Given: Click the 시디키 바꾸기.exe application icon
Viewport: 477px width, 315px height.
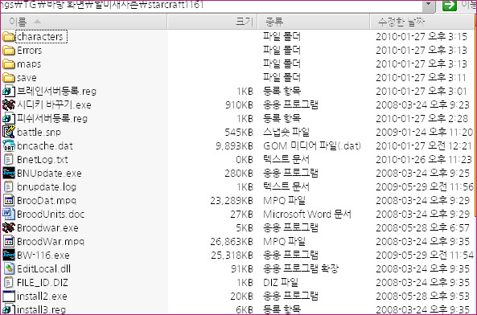Looking at the screenshot, I should tap(9, 104).
